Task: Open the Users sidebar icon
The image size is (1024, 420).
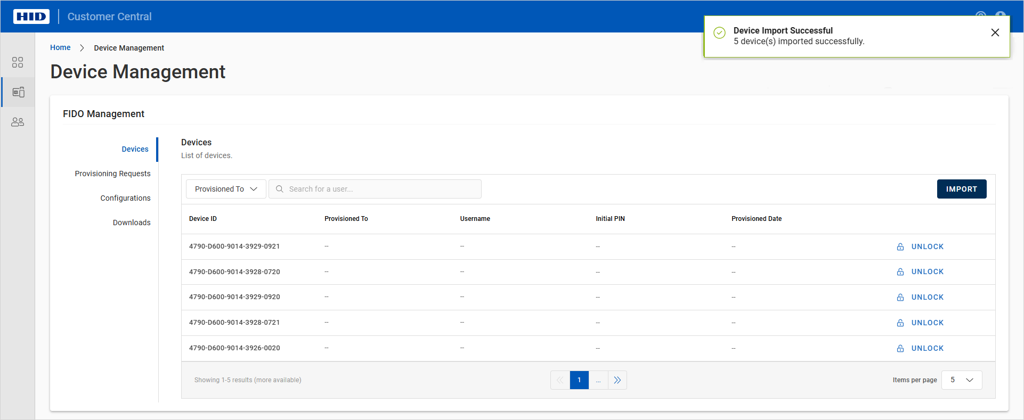Action: click(x=18, y=122)
